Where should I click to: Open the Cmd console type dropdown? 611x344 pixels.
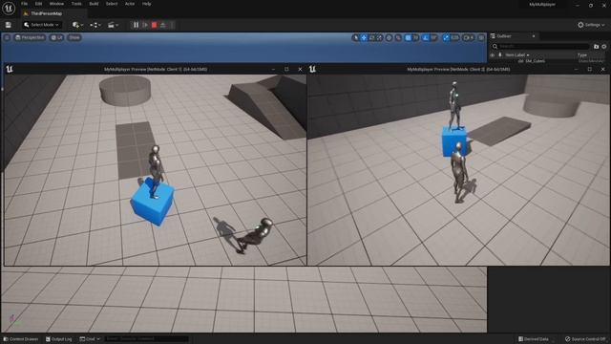tap(90, 339)
